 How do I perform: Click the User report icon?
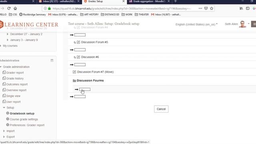coord(4,102)
